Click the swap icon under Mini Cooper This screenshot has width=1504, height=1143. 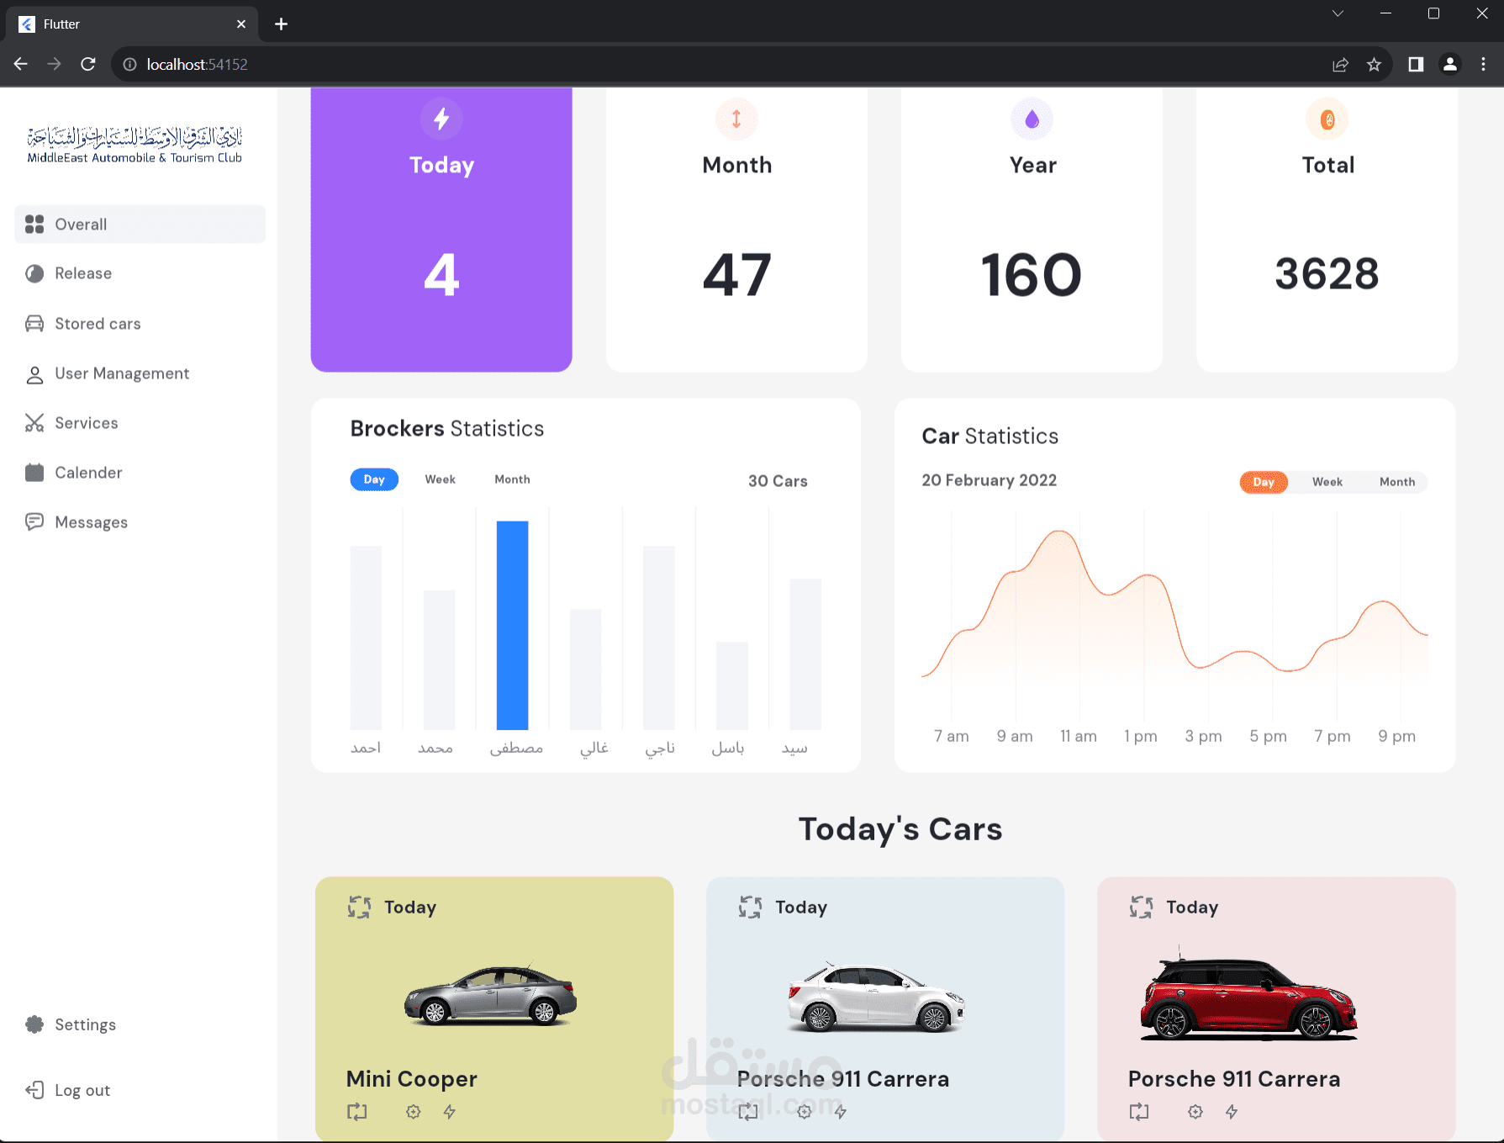(x=357, y=1112)
